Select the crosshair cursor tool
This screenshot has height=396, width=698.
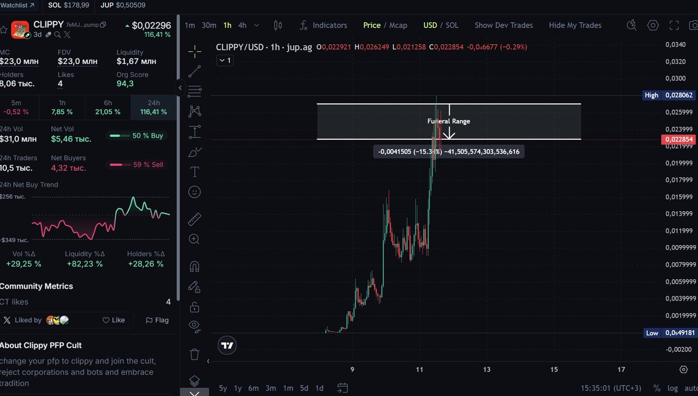click(195, 51)
